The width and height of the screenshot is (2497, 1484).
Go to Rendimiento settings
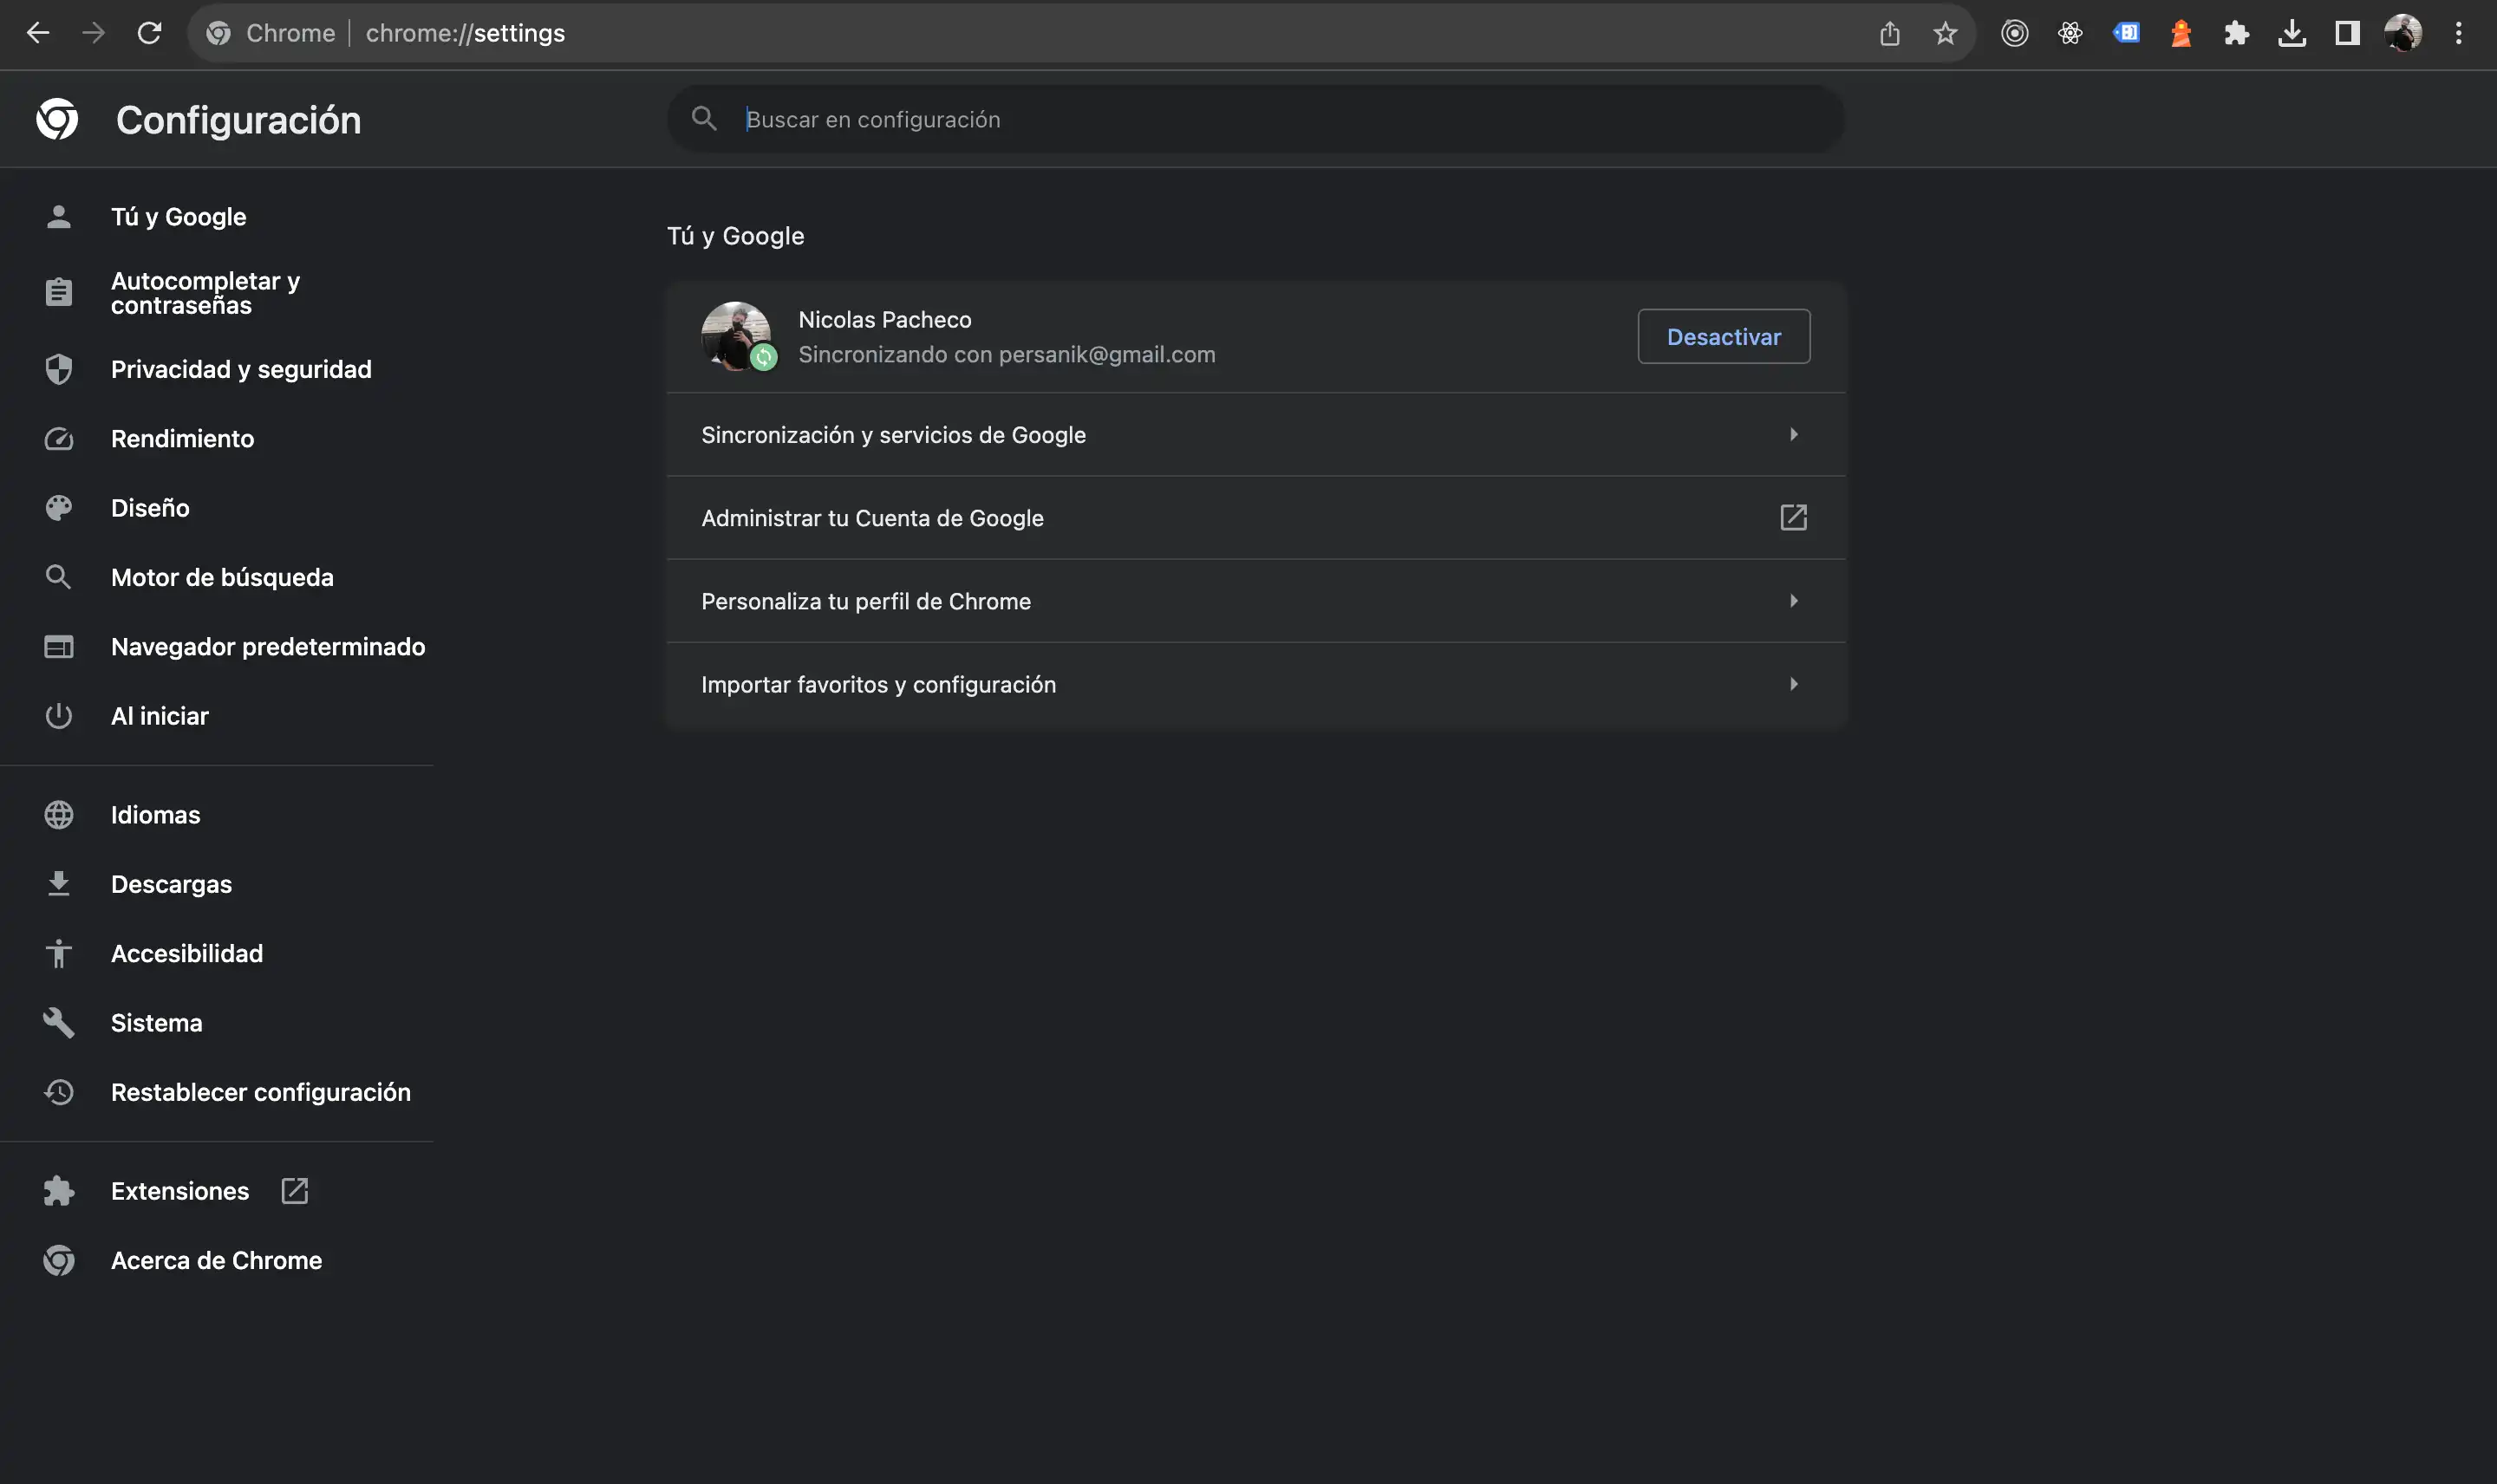(x=182, y=438)
